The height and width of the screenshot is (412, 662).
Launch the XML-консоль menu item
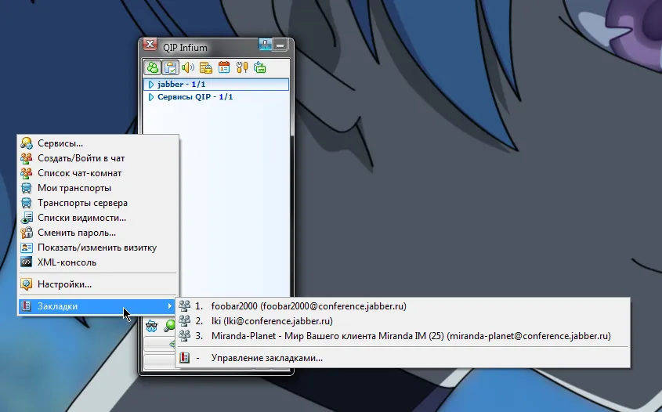99,262
